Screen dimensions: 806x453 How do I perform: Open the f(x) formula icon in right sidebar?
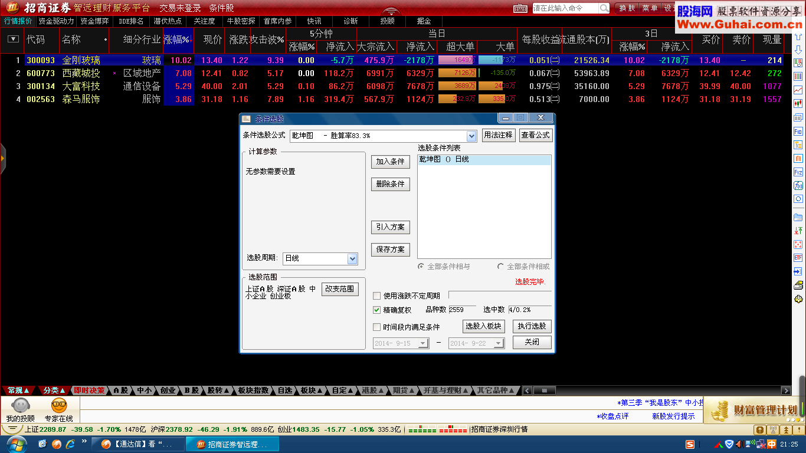(798, 186)
